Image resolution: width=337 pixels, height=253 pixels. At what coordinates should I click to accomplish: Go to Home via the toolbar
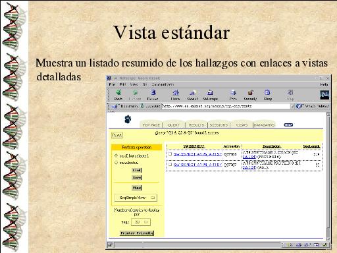pyautogui.click(x=175, y=95)
